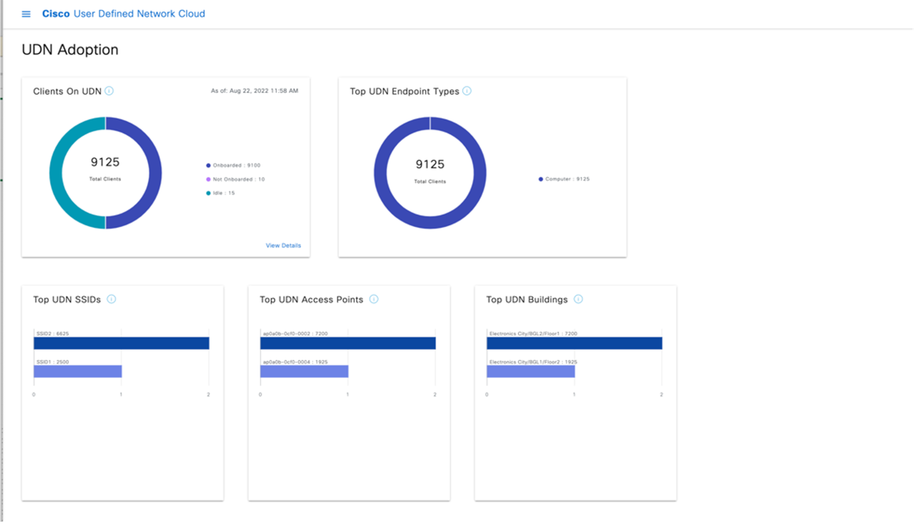Select the SSID1 bar in SSIDs chart
Screen dimensions: 917x525
coord(78,372)
